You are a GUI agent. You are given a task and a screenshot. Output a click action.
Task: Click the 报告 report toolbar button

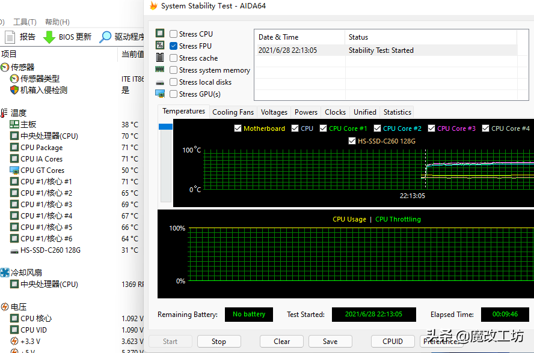tap(20, 37)
